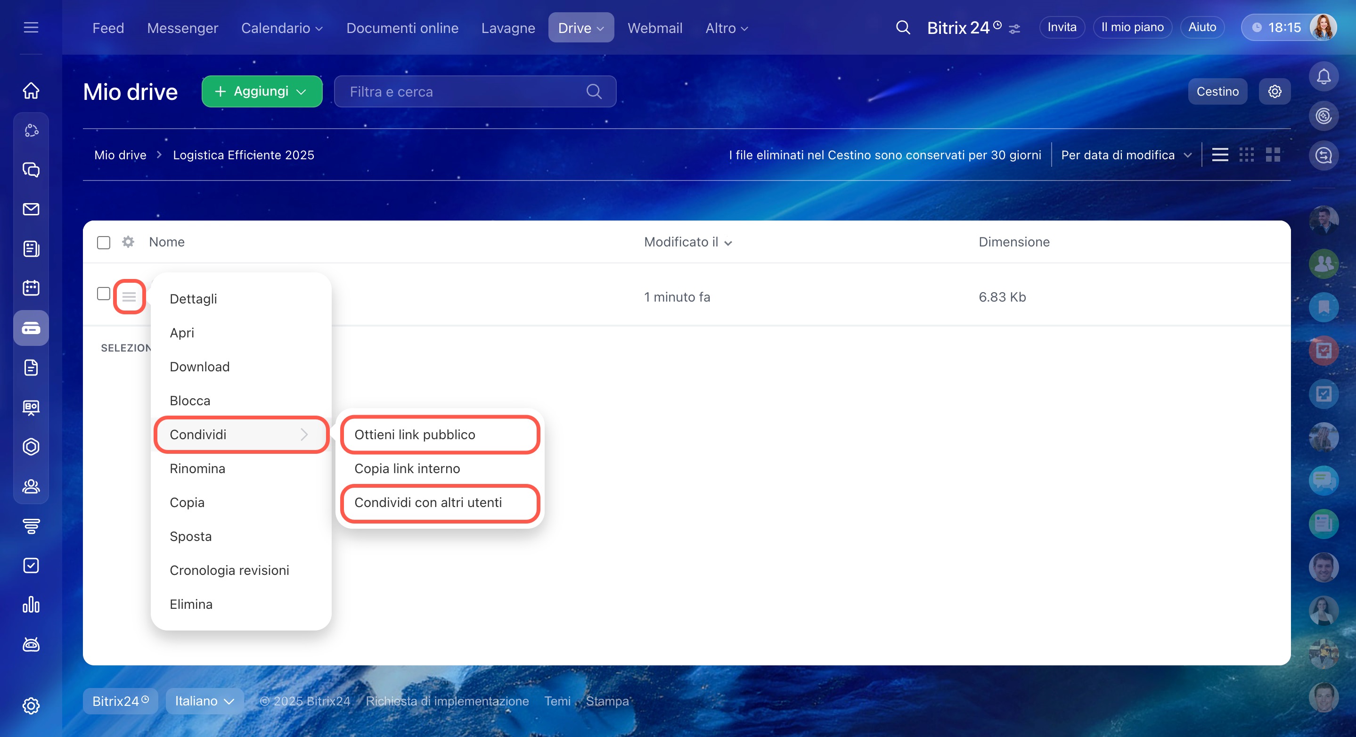Viewport: 1356px width, 737px height.
Task: Click the file row hamburger menu icon
Action: click(129, 296)
